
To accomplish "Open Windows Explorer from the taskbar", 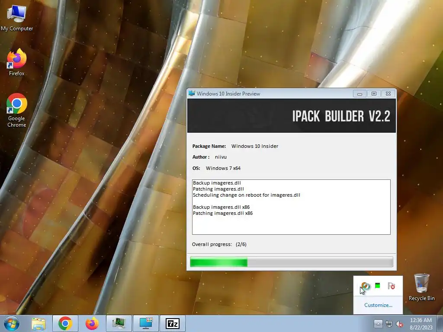I will point(39,323).
